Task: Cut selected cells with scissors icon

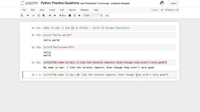Action: click(33, 16)
